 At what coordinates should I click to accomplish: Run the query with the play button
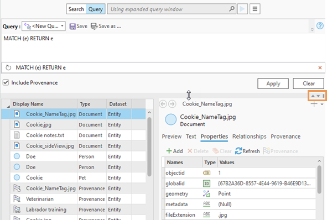click(242, 9)
